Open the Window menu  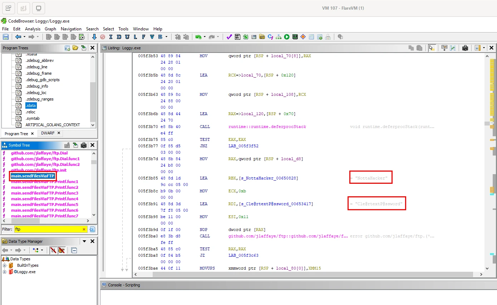pos(141,29)
